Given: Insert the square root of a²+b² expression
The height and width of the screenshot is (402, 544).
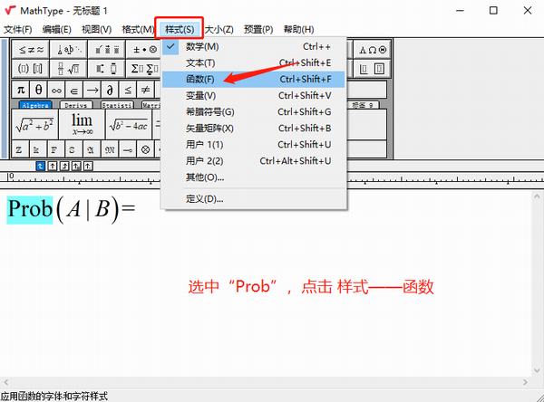Looking at the screenshot, I should pos(34,124).
